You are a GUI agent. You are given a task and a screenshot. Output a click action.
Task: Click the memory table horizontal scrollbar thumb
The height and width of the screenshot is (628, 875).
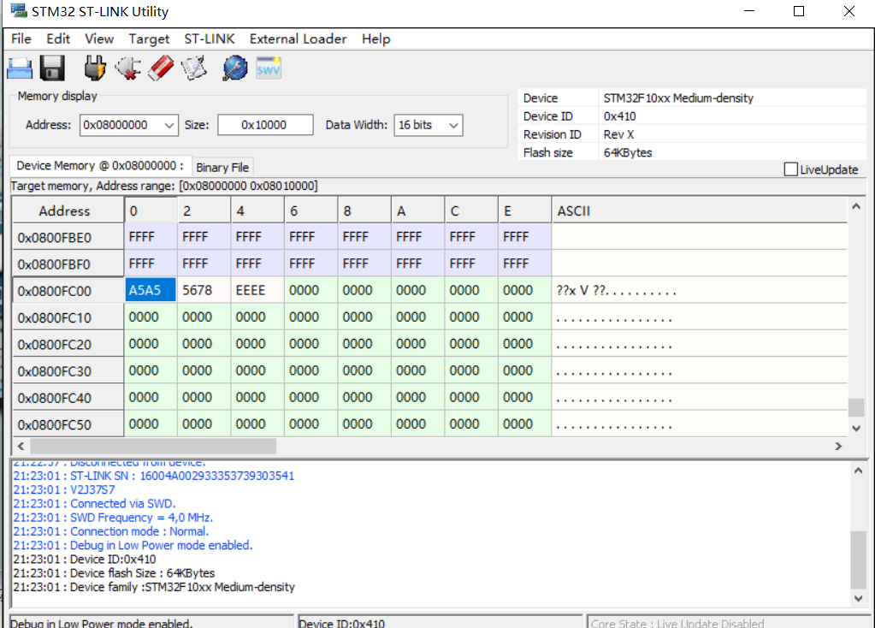coord(153,446)
